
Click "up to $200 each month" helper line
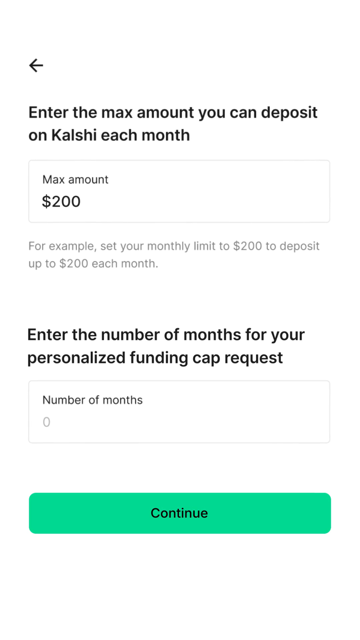coord(93,264)
